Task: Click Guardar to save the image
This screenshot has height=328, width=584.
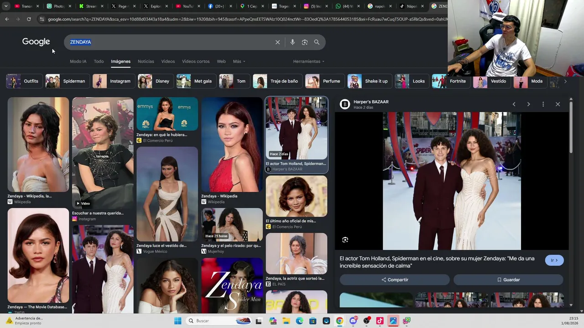Action: (508, 280)
